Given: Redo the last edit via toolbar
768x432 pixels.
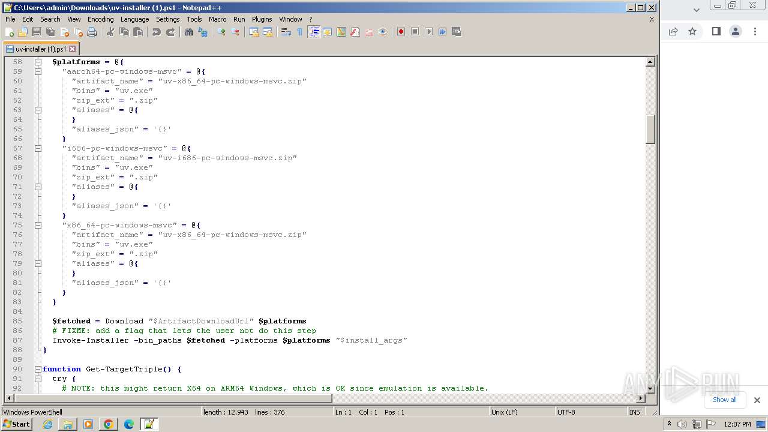Looking at the screenshot, I should tap(170, 32).
